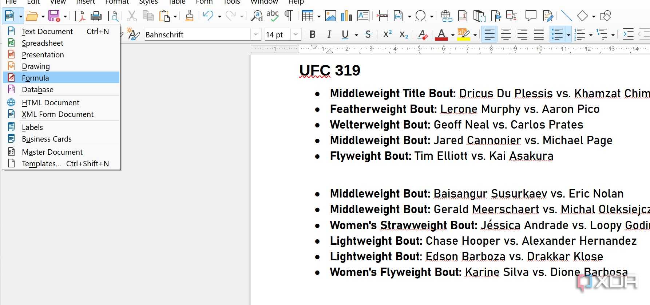The width and height of the screenshot is (650, 305).
Task: Click the Clone Formatting paintbrush icon
Action: pos(189,16)
